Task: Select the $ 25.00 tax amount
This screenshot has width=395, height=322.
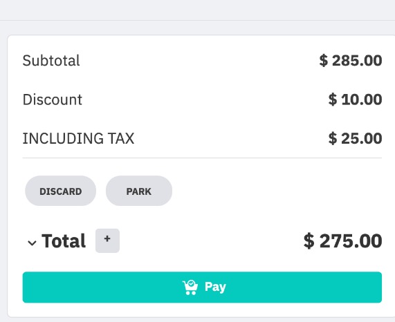Action: [355, 138]
